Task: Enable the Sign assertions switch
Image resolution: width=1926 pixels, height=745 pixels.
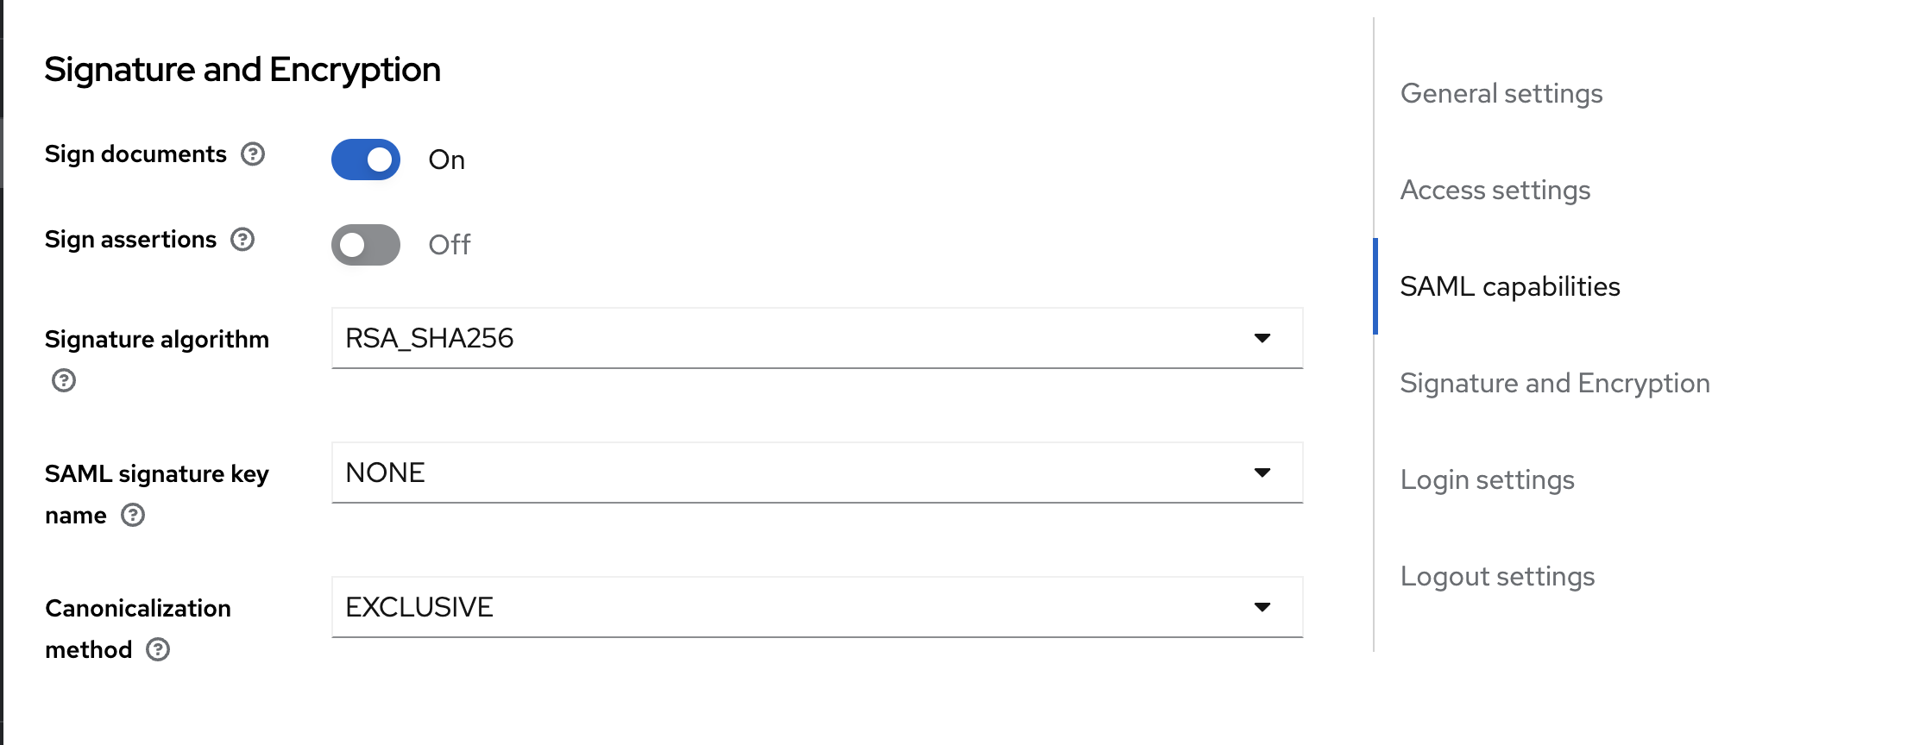Action: point(366,245)
